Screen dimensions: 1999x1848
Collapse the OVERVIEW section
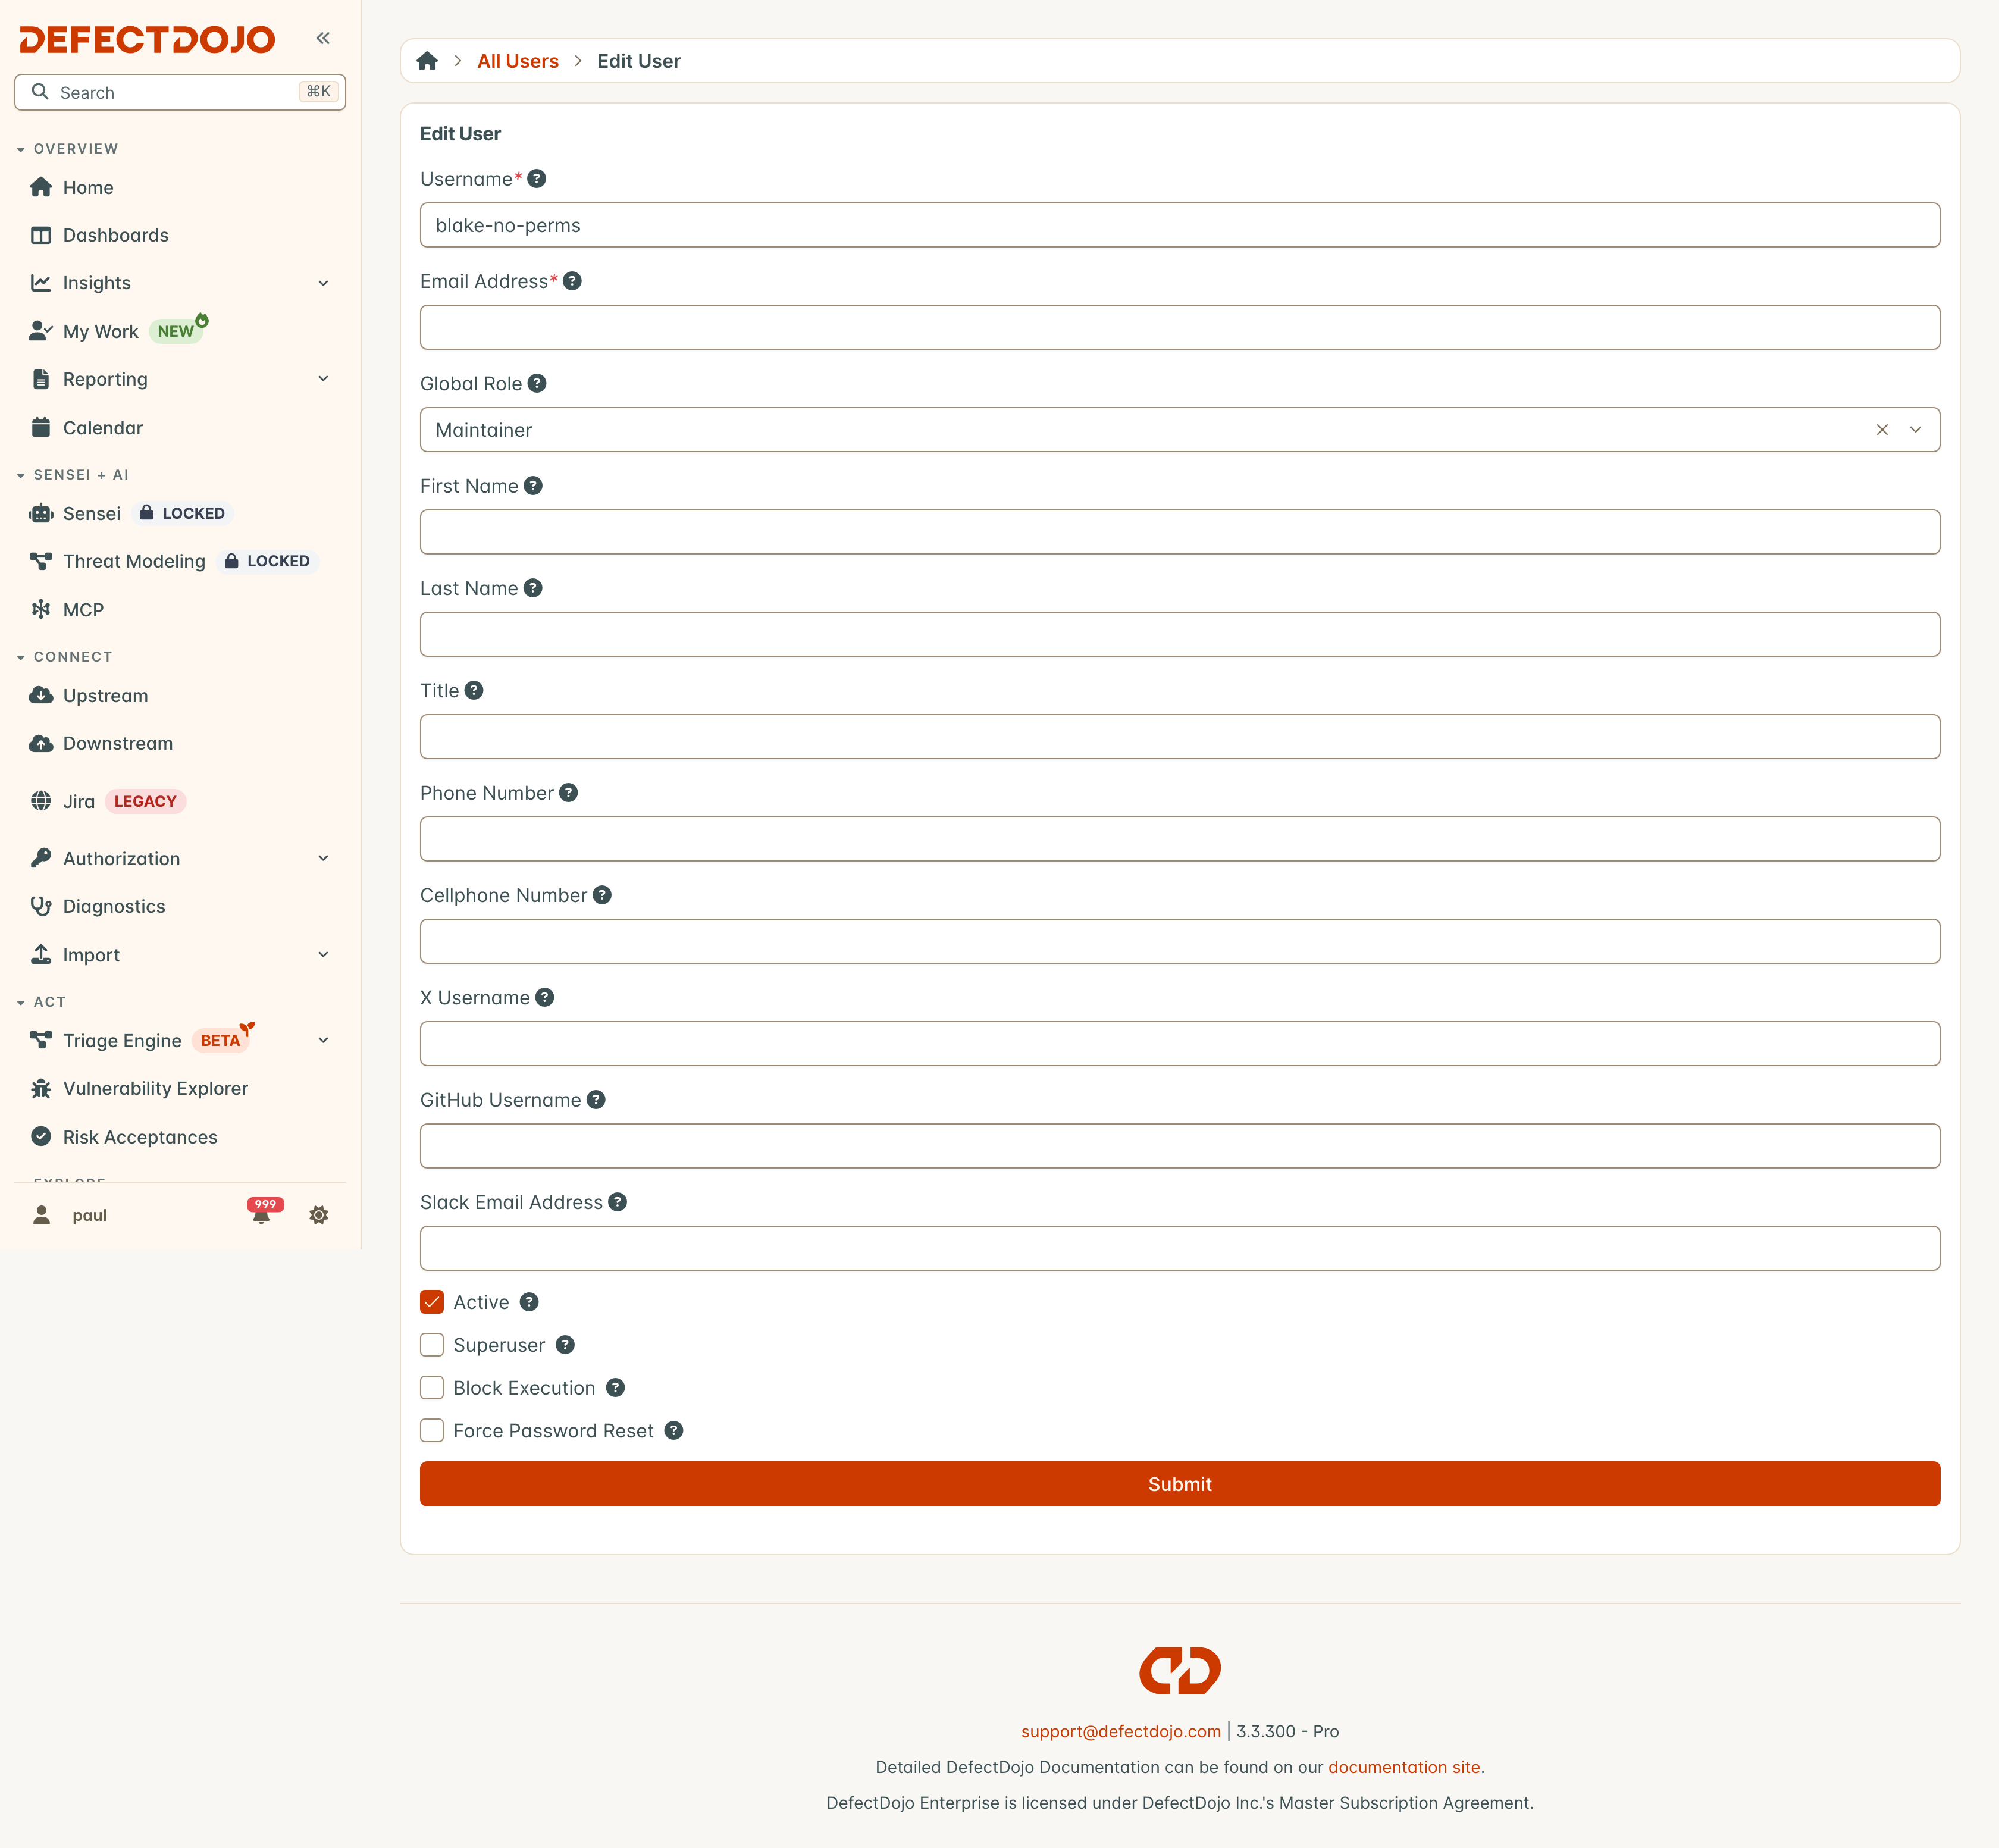pyautogui.click(x=68, y=148)
